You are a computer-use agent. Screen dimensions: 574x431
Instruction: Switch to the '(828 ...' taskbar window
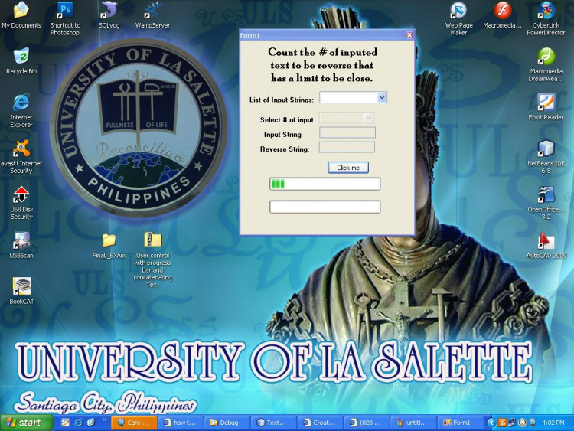tap(366, 423)
